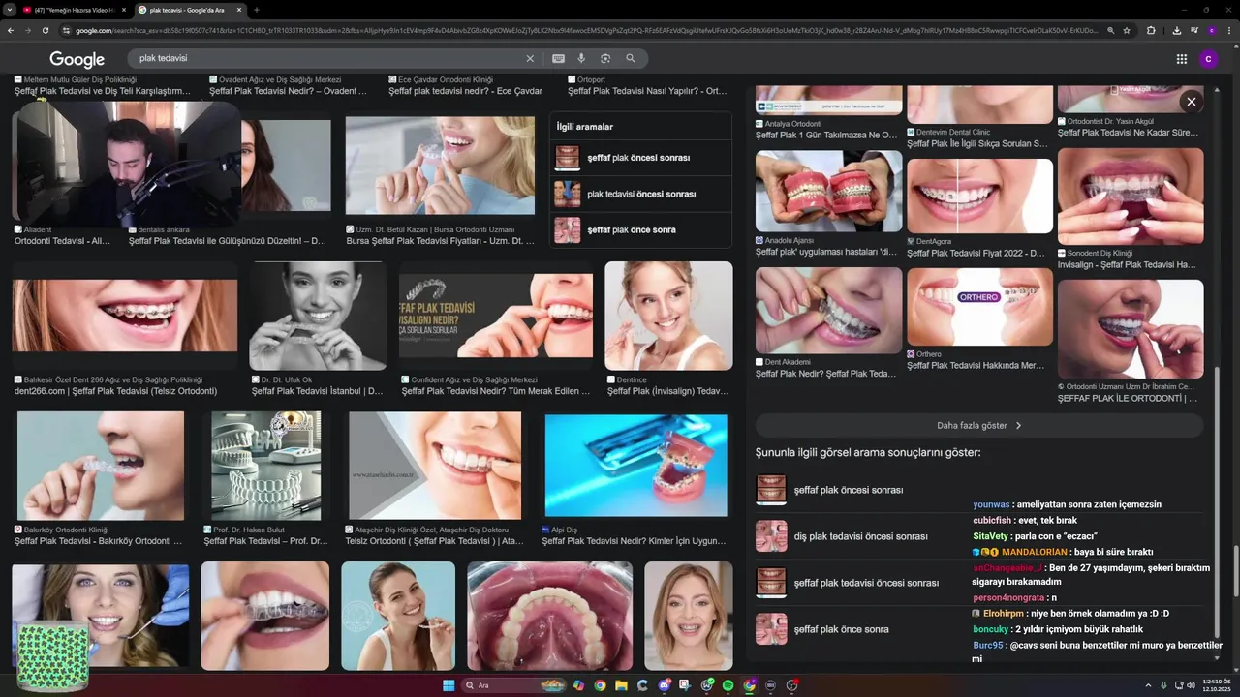
Task: Click link "Şeffaf plak tedavisi nedir? - Ece Çavdar"
Action: point(466,91)
